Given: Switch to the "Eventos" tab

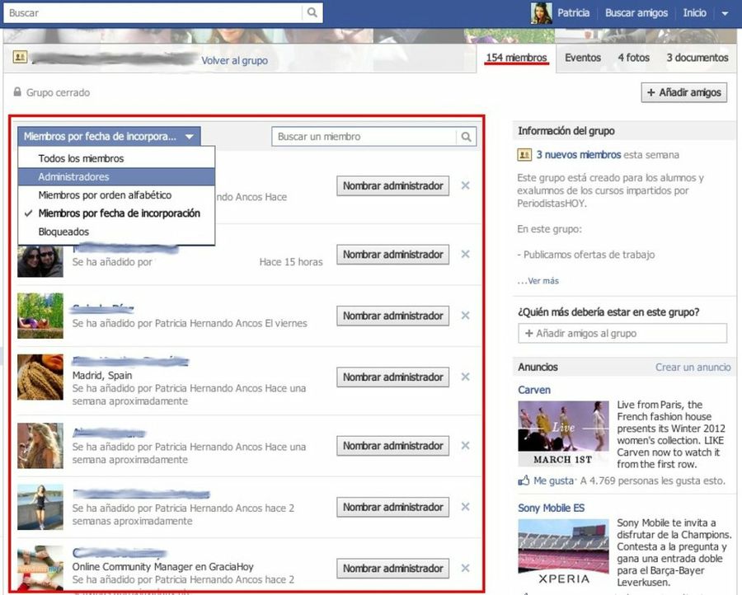Looking at the screenshot, I should (x=584, y=58).
